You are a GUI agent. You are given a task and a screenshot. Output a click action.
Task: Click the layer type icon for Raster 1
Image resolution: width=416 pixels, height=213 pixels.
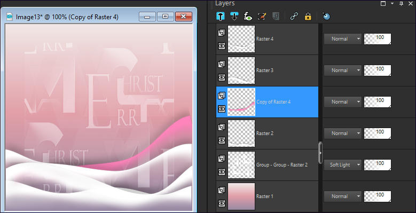pos(222,190)
